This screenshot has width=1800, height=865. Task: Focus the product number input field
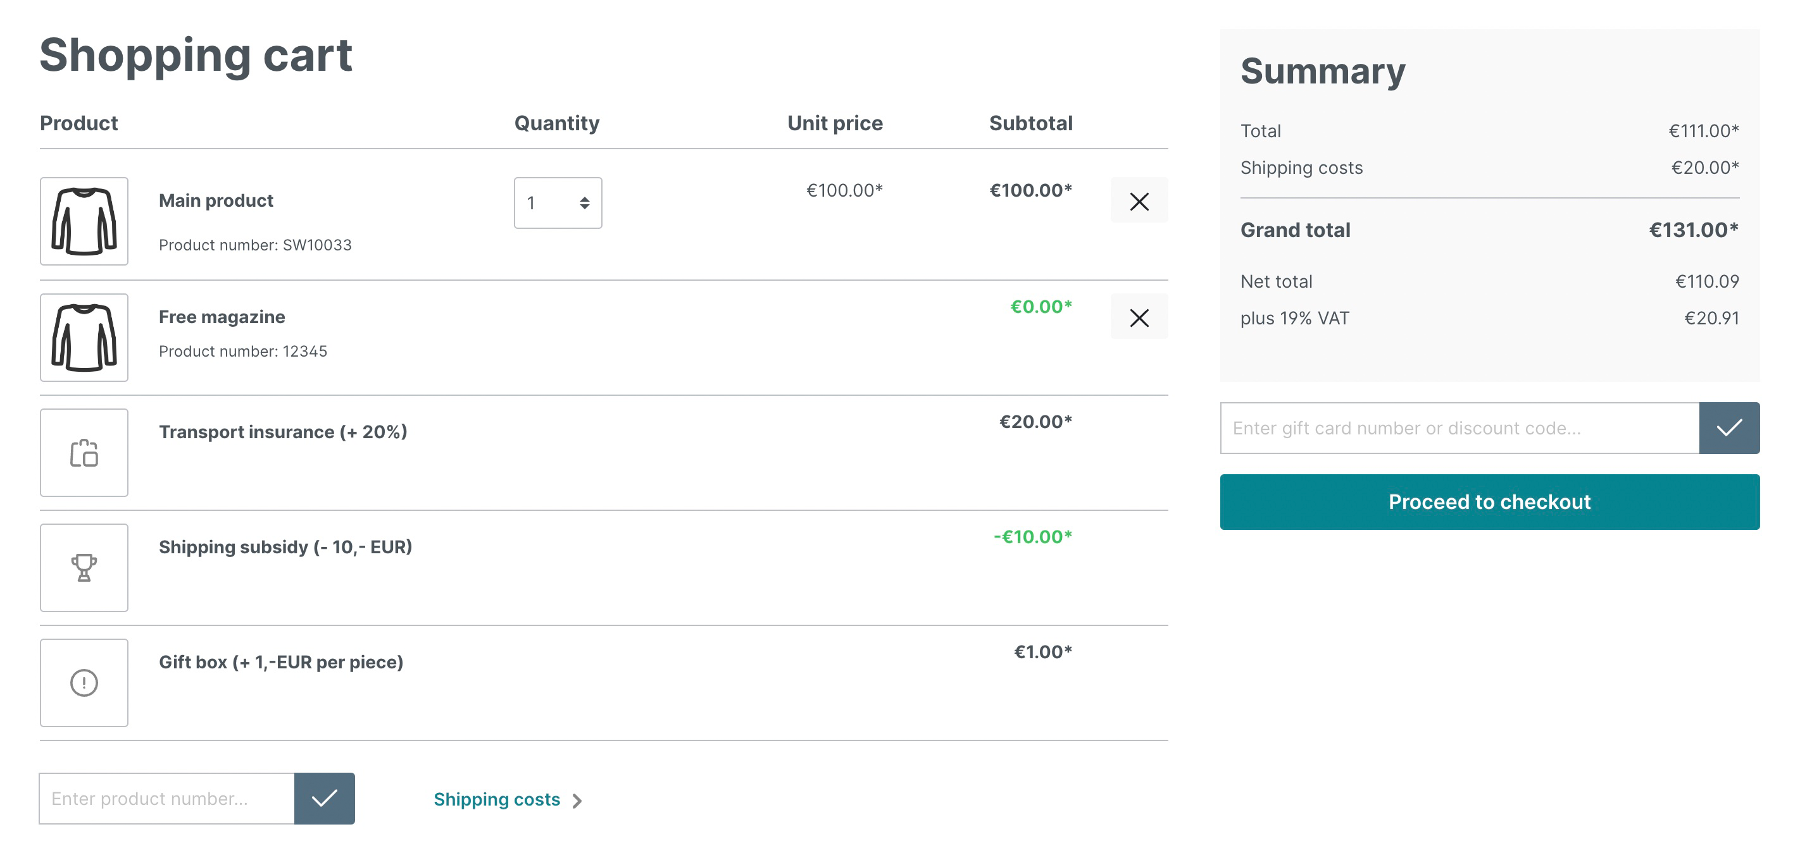click(167, 798)
